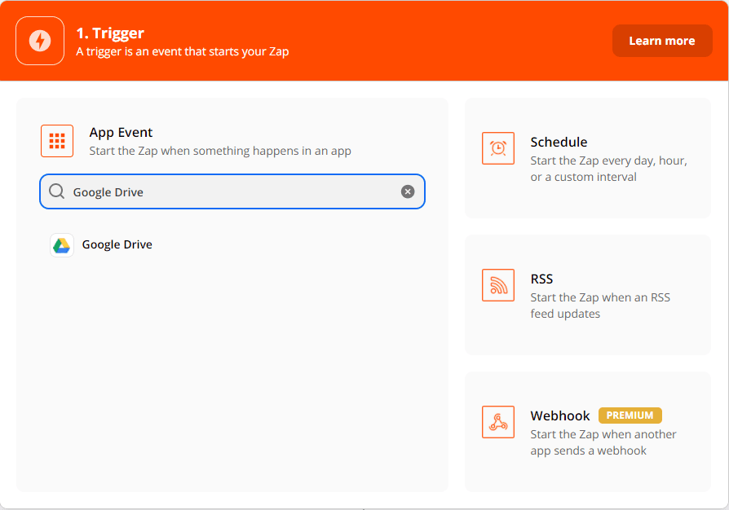Click the lightning bolt Trigger icon
The image size is (729, 510).
39,40
